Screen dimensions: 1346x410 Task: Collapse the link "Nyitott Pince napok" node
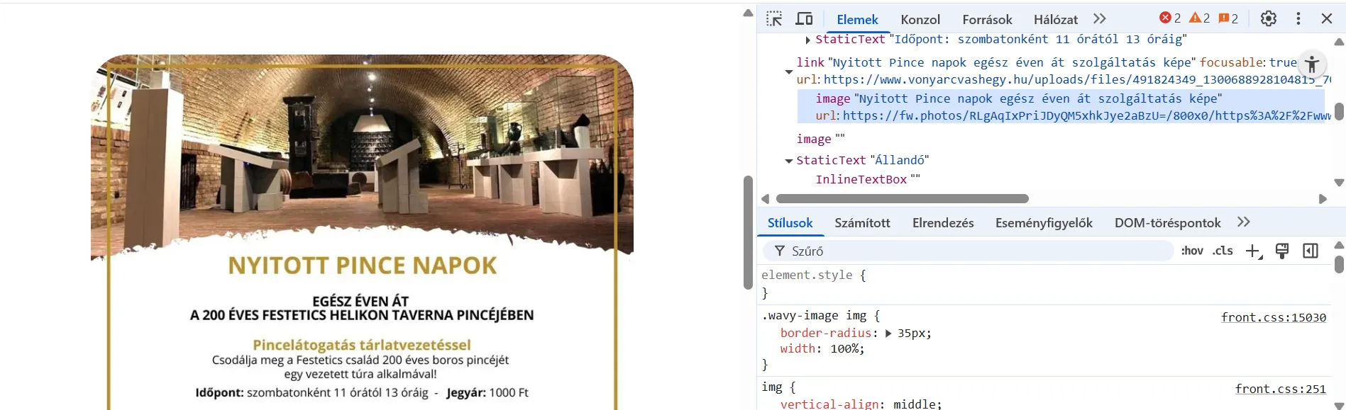click(788, 72)
